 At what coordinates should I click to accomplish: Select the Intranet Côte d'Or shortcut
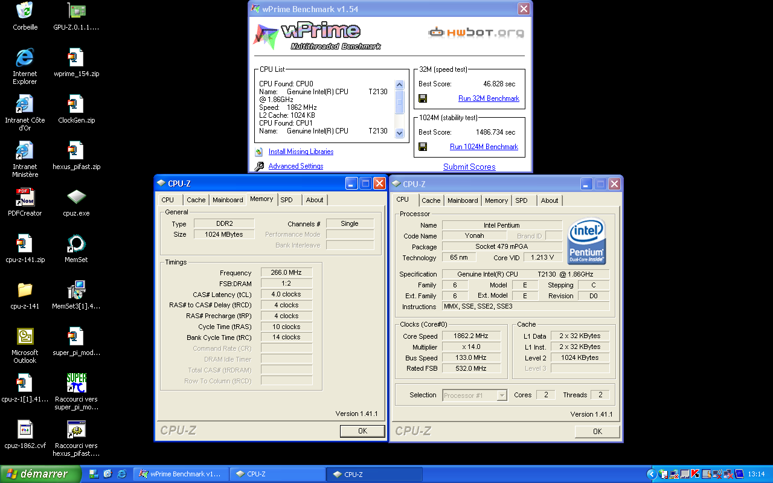25,104
